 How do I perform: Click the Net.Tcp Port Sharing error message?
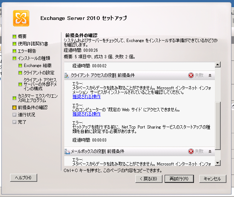tap(141, 129)
